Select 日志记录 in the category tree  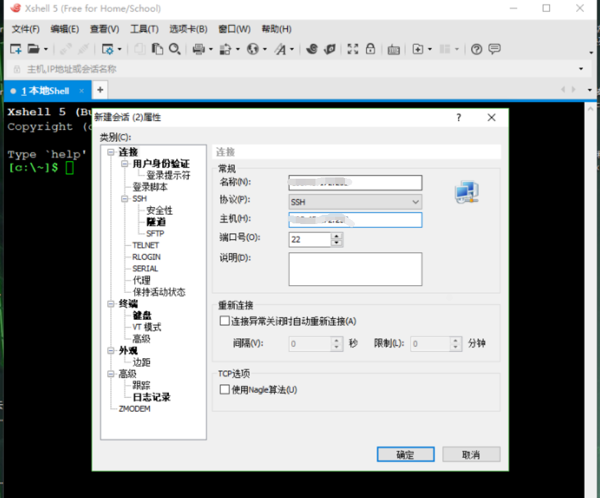coord(152,397)
